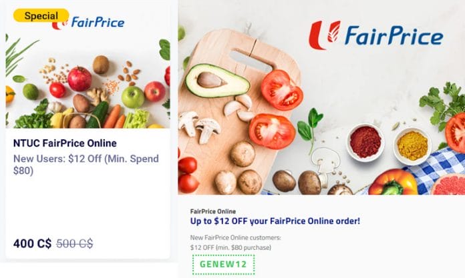Screen dimensions: 465x278
Task: Open Up to $12 OFF FairPrice Online order headline
Action: tap(275, 221)
